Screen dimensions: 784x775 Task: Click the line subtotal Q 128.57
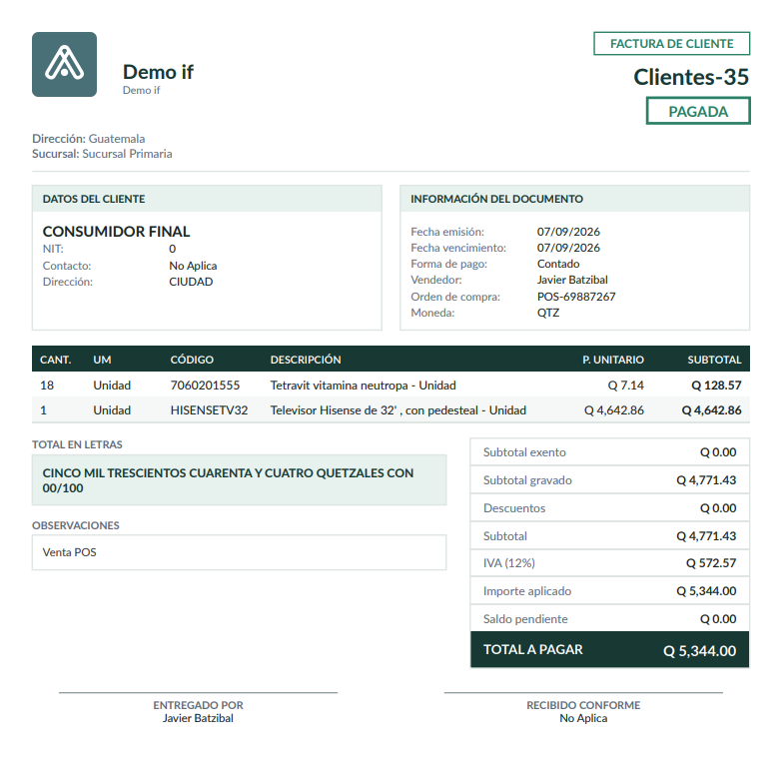716,386
